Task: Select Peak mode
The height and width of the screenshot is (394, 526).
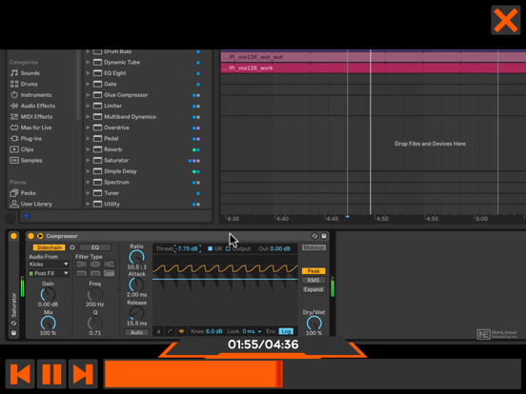Action: (x=314, y=271)
